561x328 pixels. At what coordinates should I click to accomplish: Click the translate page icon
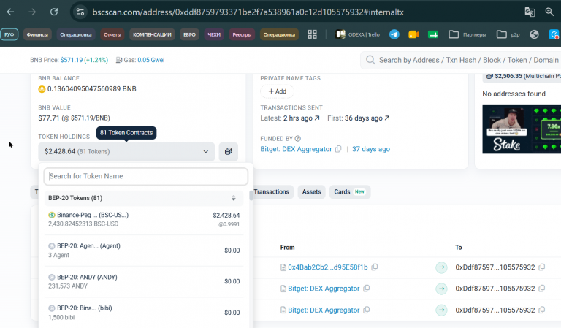point(530,12)
